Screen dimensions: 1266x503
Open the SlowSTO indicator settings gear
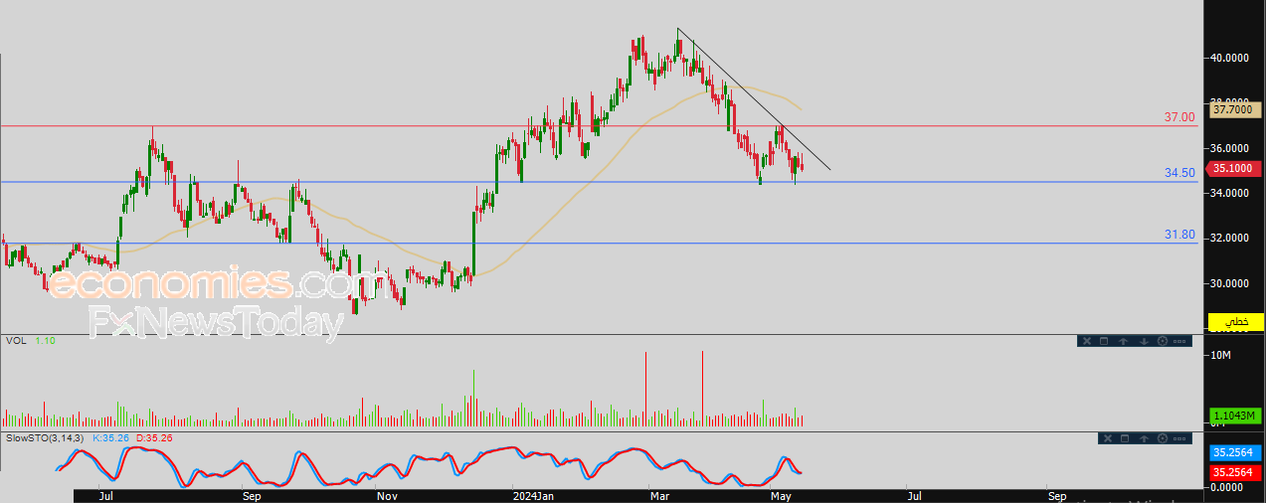pyautogui.click(x=1163, y=438)
